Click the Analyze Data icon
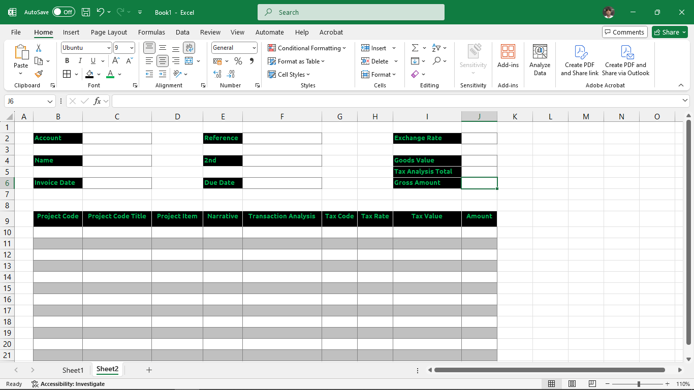This screenshot has width=694, height=390. point(540,60)
